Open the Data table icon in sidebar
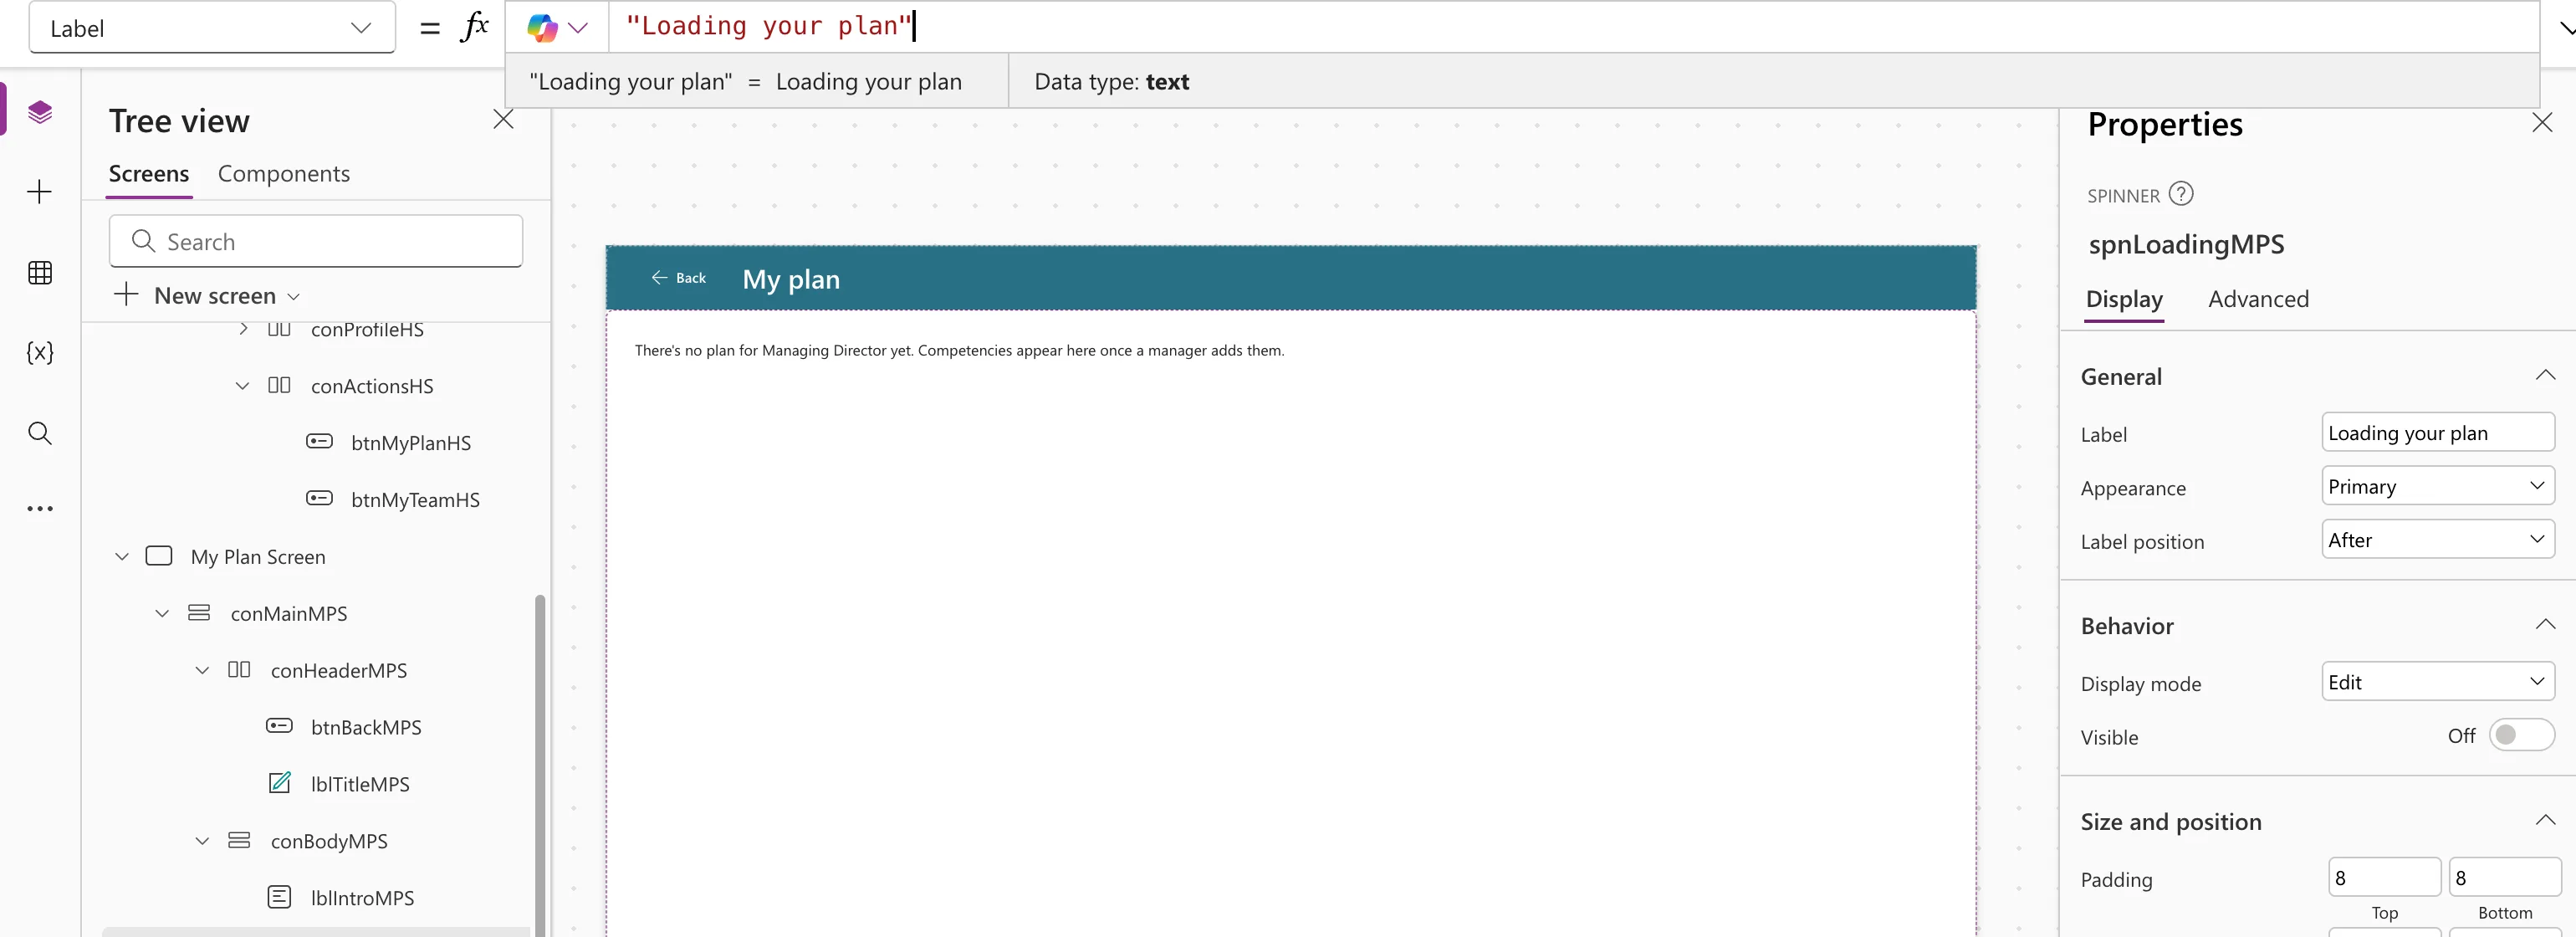 pyautogui.click(x=40, y=272)
